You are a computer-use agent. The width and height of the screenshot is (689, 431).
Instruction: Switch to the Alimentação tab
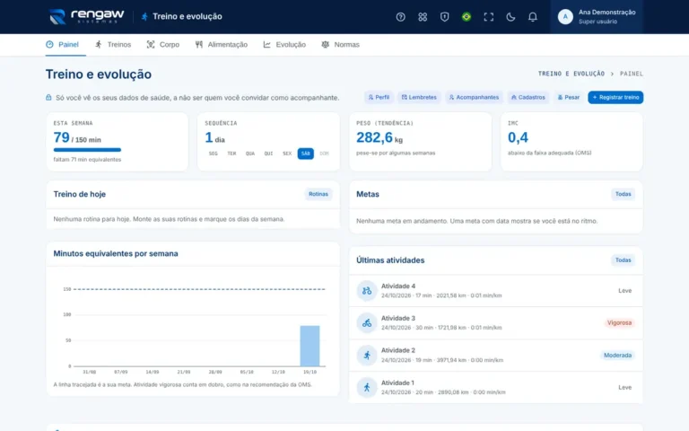[222, 44]
